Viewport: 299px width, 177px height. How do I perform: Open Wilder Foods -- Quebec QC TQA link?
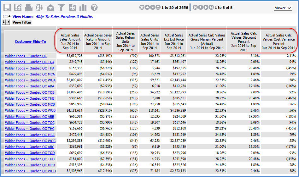coord(30,62)
